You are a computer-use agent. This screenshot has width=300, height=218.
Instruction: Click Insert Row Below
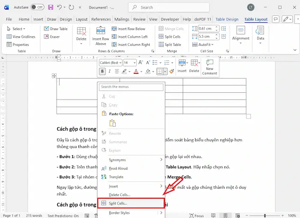pos(129,29)
